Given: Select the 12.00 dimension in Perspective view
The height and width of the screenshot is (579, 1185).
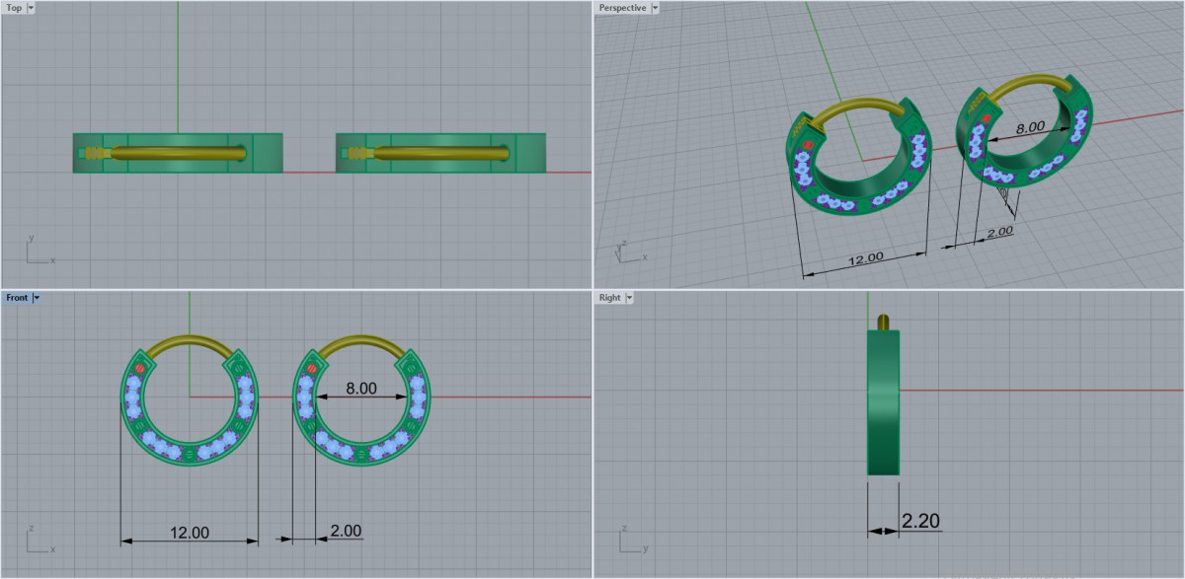Looking at the screenshot, I should 865,258.
